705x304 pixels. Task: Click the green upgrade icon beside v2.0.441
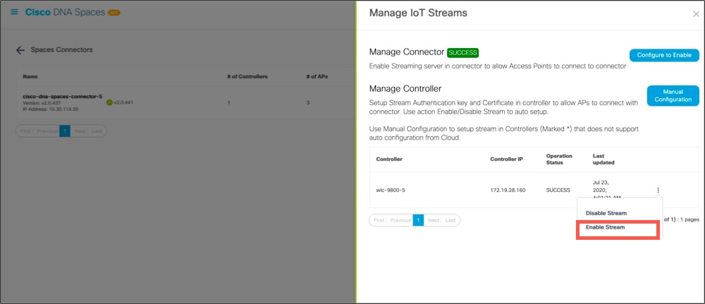(109, 102)
